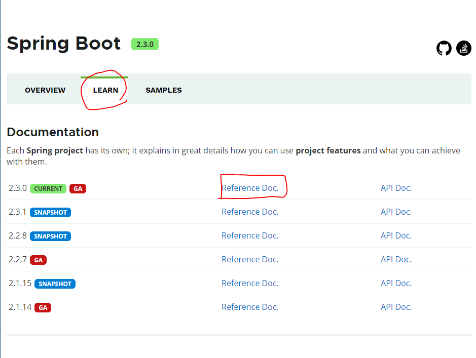Open Reference Doc. for version 2.1.14
This screenshot has height=358, width=476.
click(250, 307)
